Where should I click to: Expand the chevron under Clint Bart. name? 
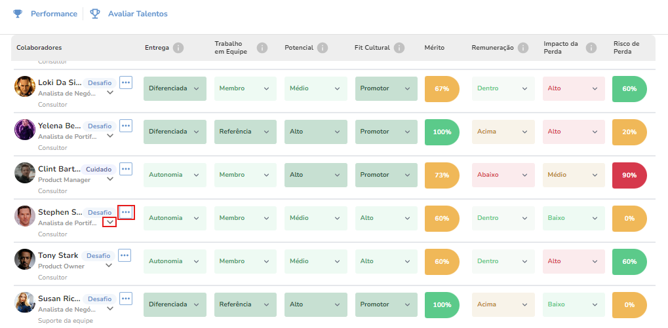click(x=110, y=179)
